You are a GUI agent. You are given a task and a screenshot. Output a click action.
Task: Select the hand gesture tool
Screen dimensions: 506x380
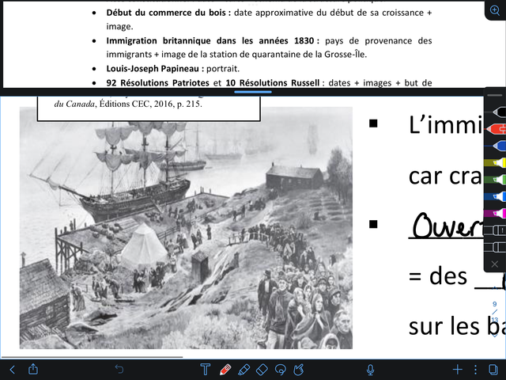[299, 370]
